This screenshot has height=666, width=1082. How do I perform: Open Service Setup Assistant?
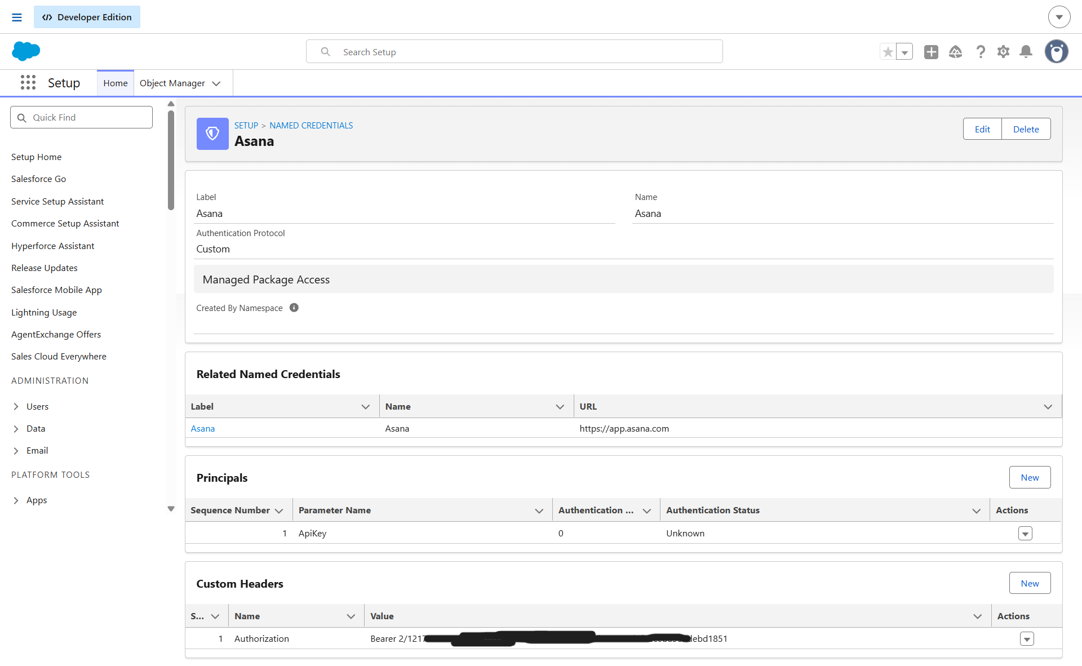point(57,201)
